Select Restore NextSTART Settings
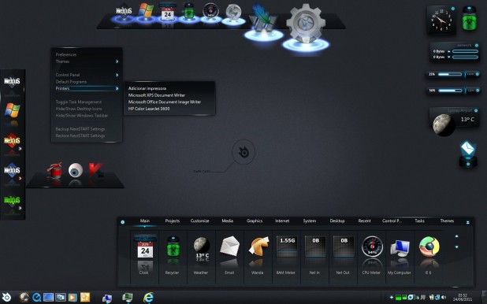 pos(80,135)
